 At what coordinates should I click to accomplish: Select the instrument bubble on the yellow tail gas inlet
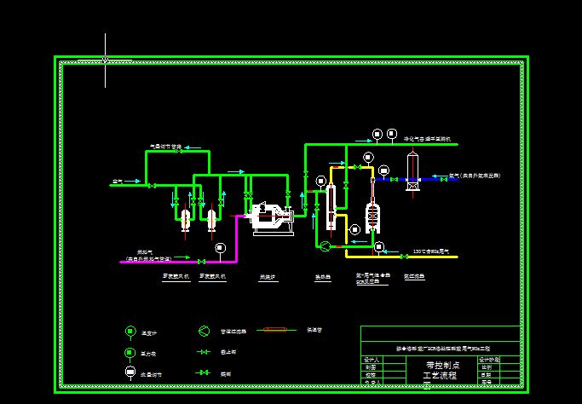click(378, 246)
